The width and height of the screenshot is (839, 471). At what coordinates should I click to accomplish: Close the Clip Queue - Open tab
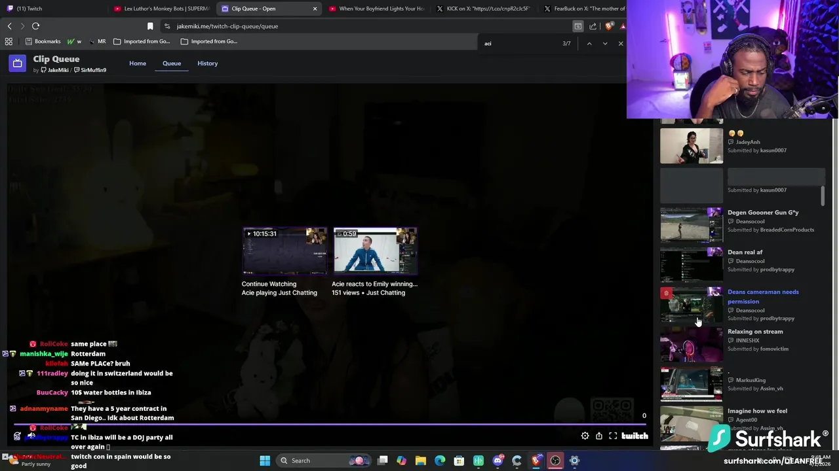tap(315, 9)
